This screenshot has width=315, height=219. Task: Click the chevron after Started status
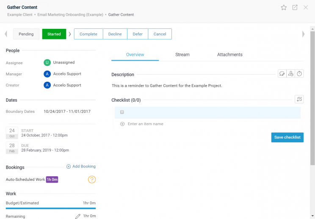(x=70, y=34)
